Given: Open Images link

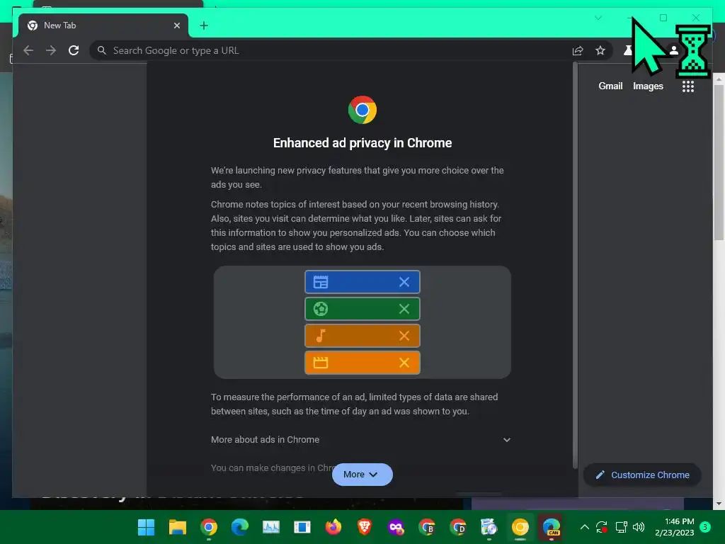Looking at the screenshot, I should click(x=648, y=86).
